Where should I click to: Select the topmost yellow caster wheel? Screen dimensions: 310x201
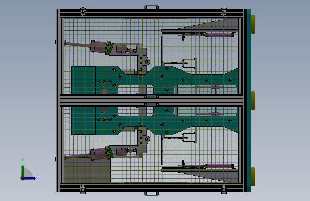[253, 24]
